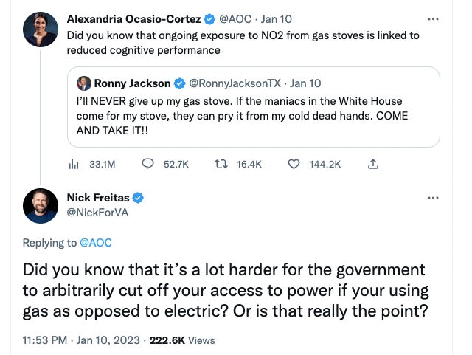472x355 pixels.
Task: Click the share icon on AOC's tweet
Action: pos(372,164)
